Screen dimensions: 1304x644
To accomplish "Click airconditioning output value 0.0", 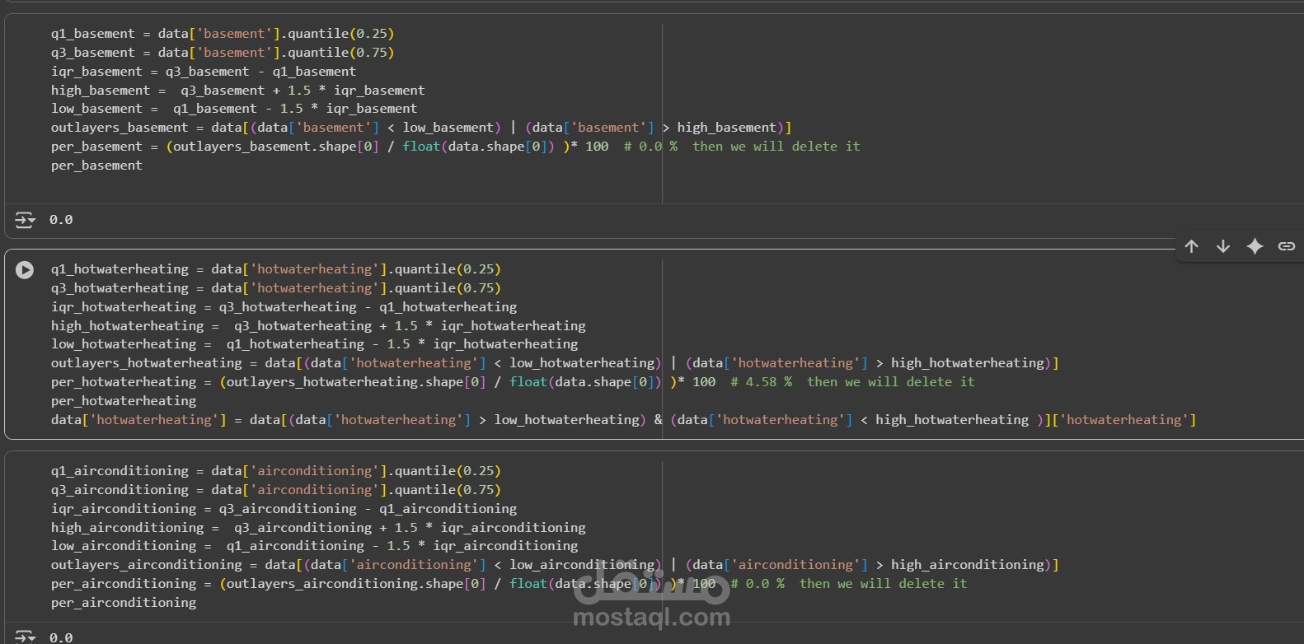I will click(x=61, y=637).
